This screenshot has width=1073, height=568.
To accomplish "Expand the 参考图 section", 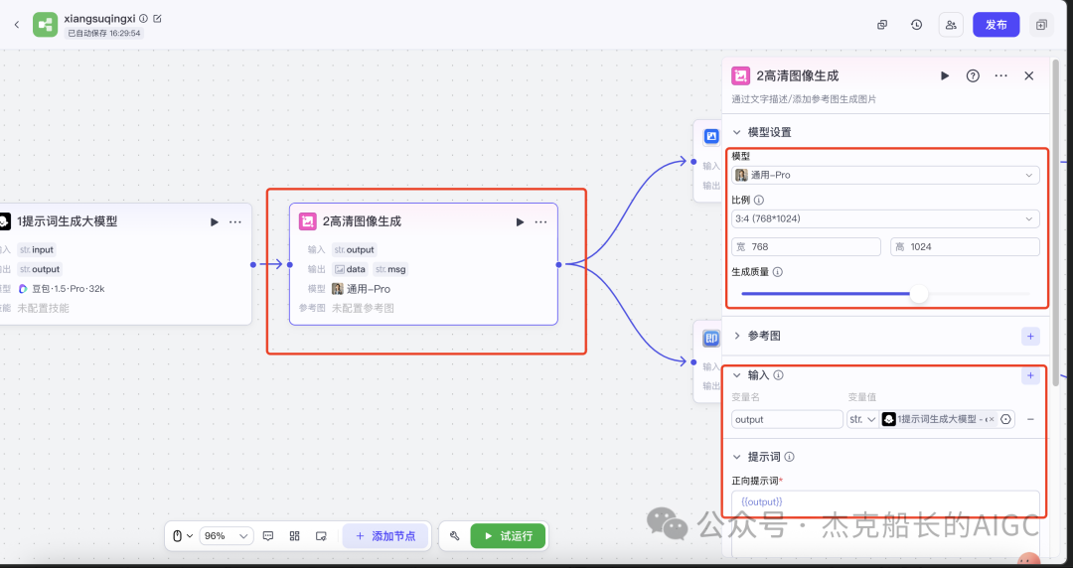I will [737, 336].
